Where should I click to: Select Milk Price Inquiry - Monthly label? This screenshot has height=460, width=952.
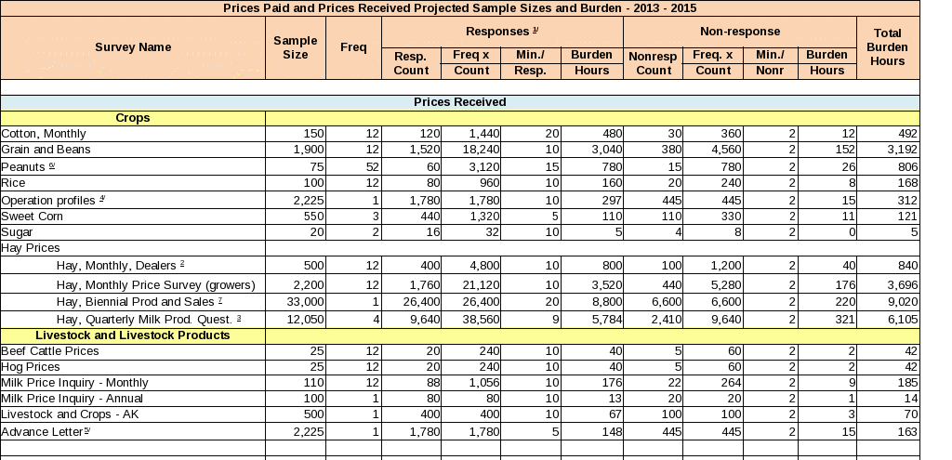pos(74,382)
